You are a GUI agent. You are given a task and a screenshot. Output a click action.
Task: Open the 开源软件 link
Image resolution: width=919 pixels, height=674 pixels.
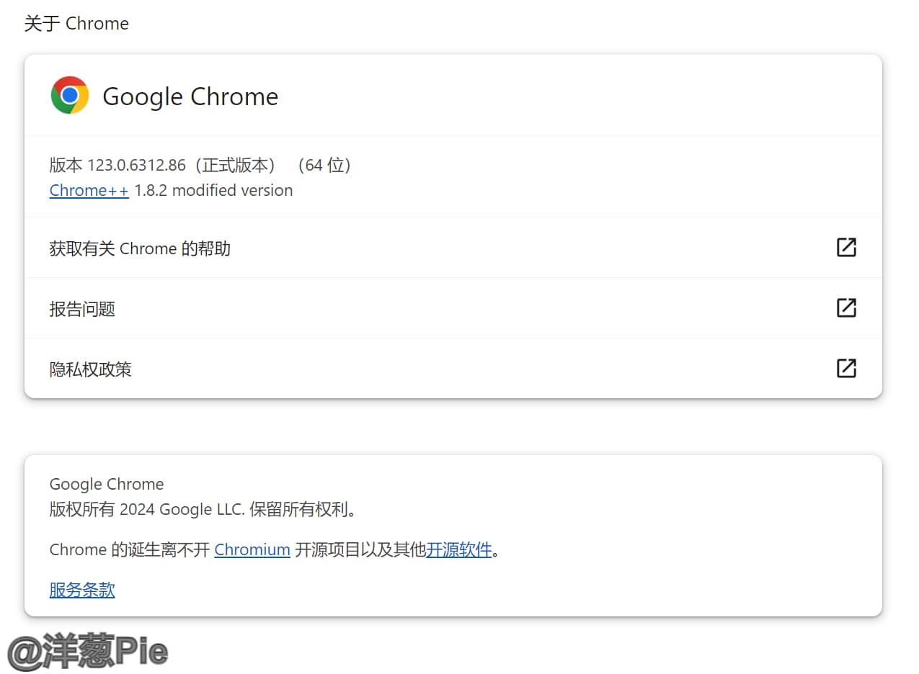tap(459, 549)
